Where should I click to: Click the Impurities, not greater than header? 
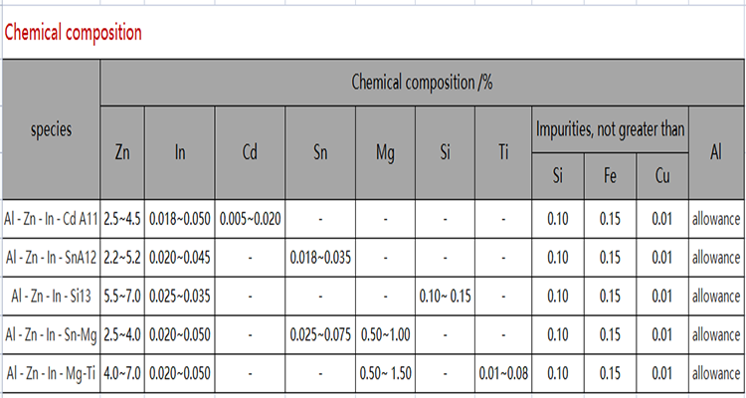pos(610,130)
